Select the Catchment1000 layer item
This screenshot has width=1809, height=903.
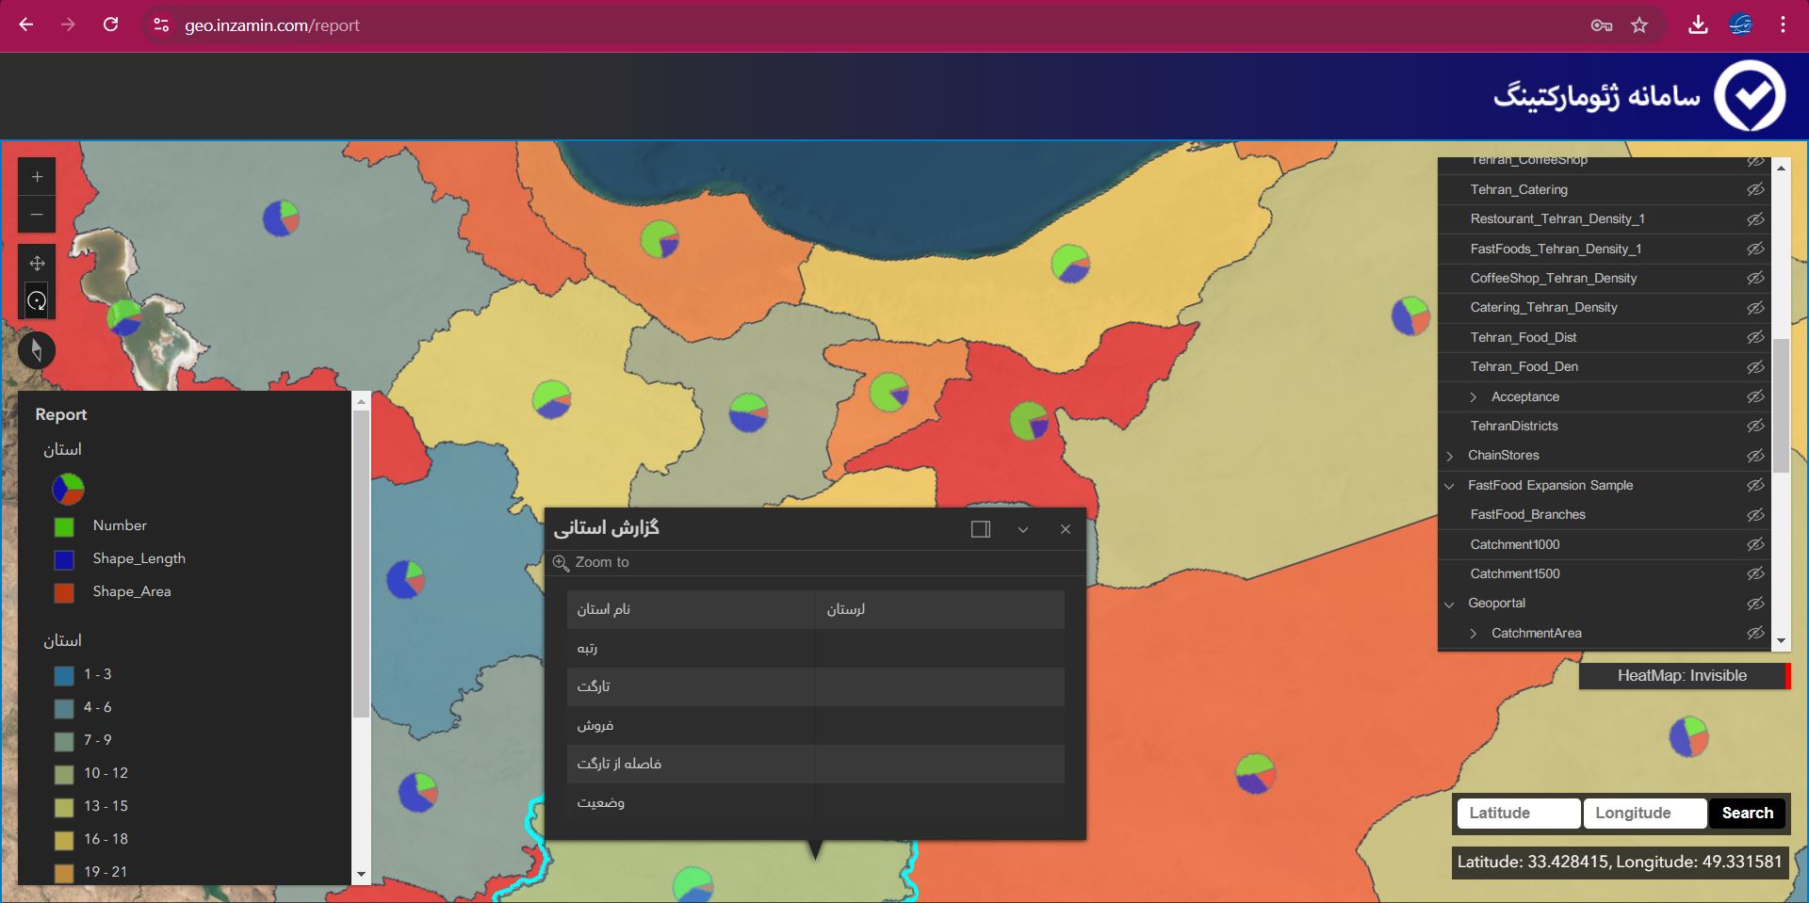pos(1514,544)
